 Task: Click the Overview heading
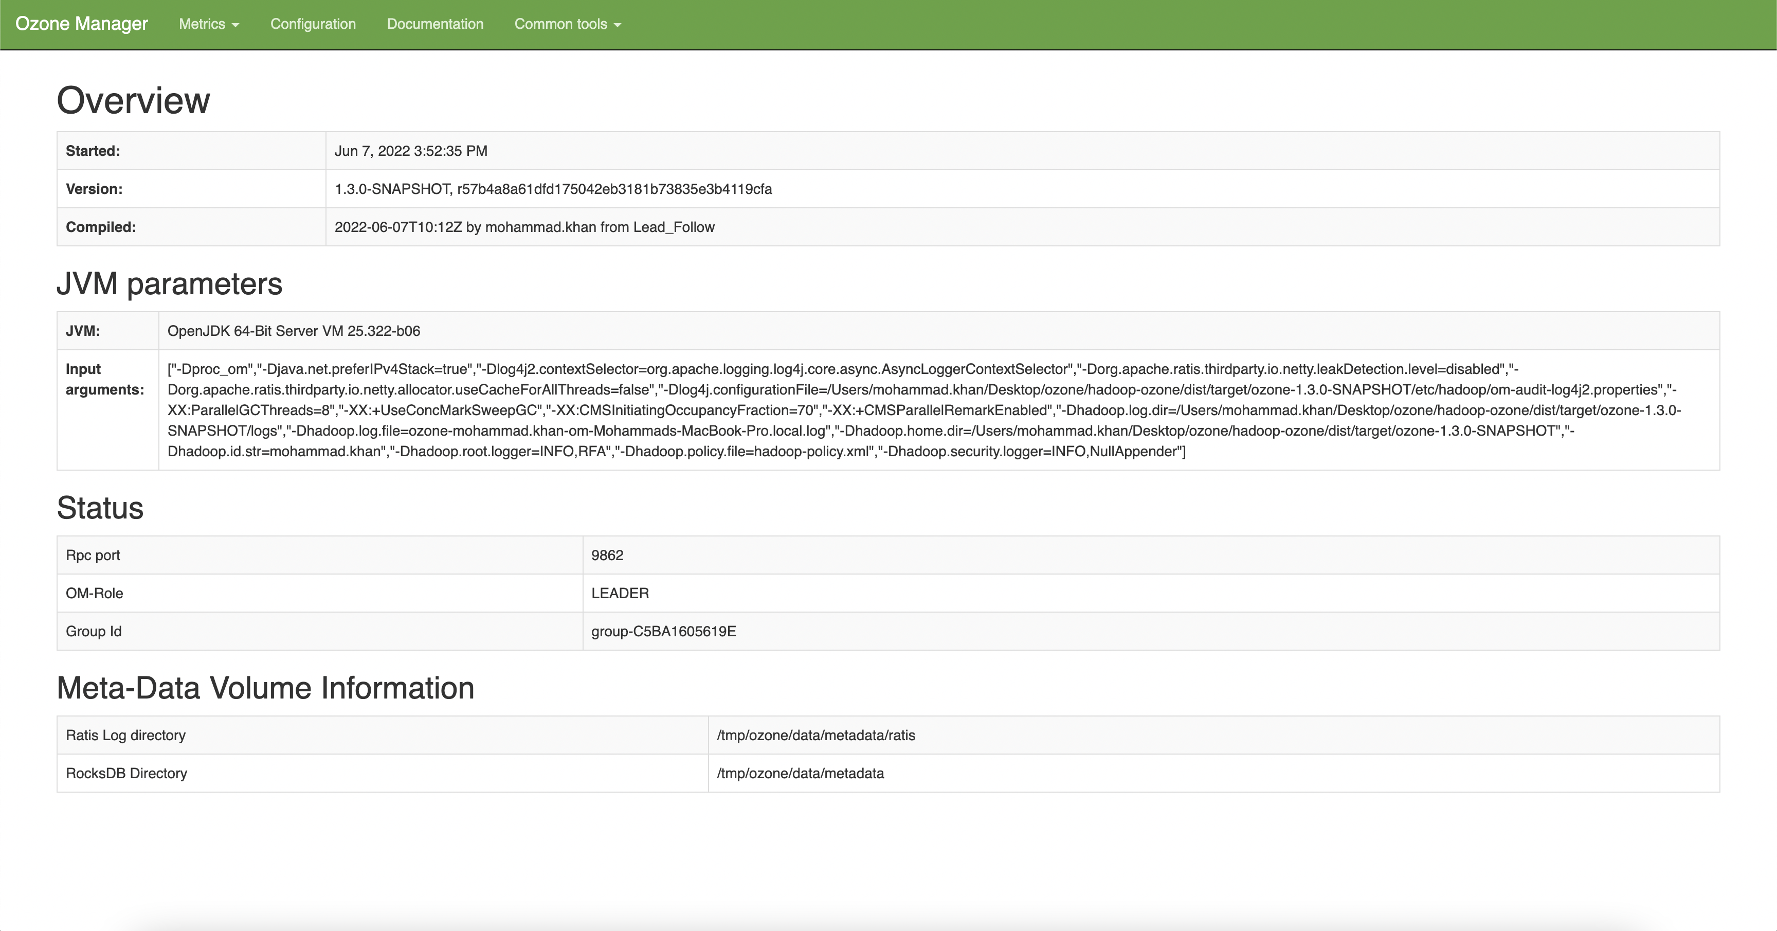133,101
